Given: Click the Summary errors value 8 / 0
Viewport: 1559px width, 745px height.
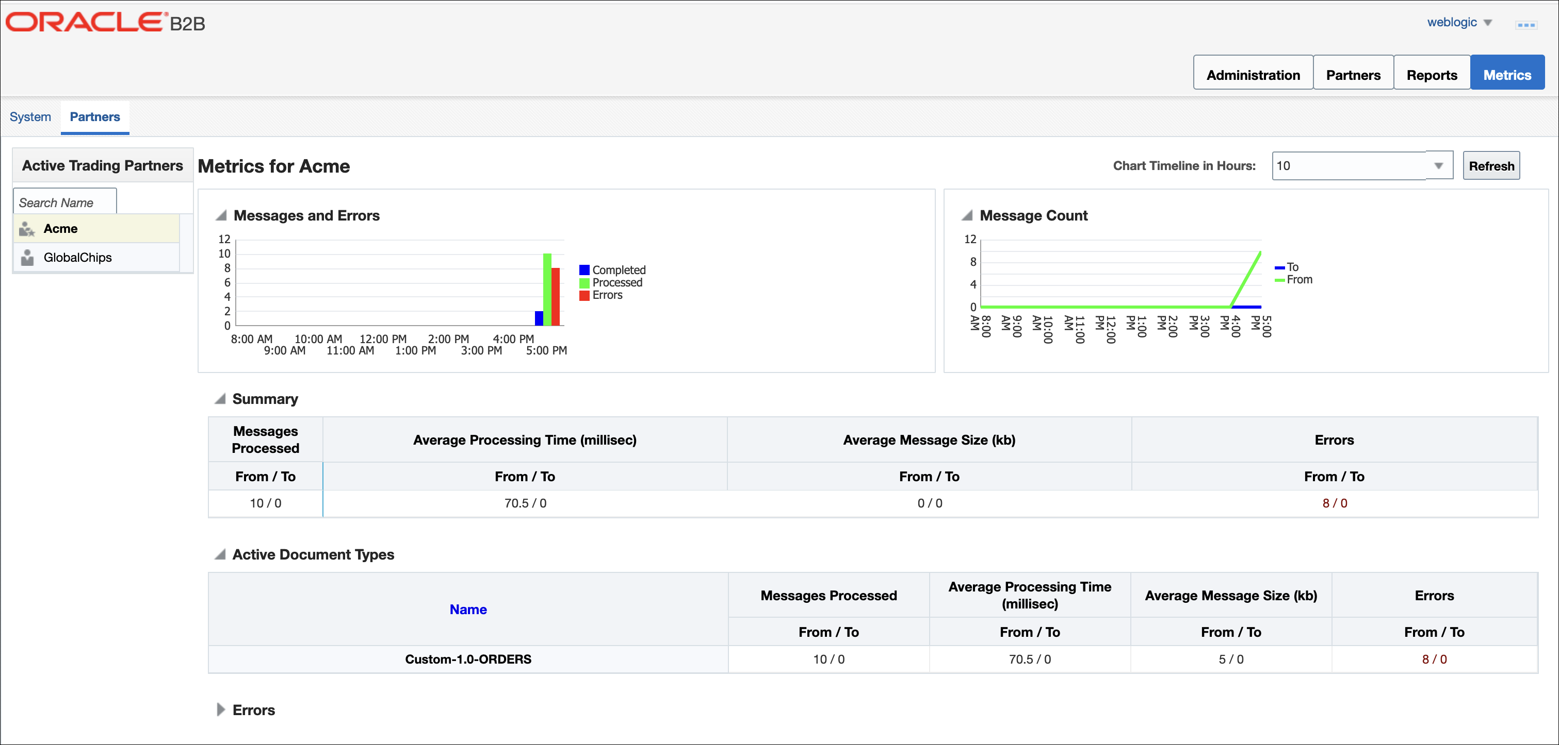Looking at the screenshot, I should click(1335, 503).
